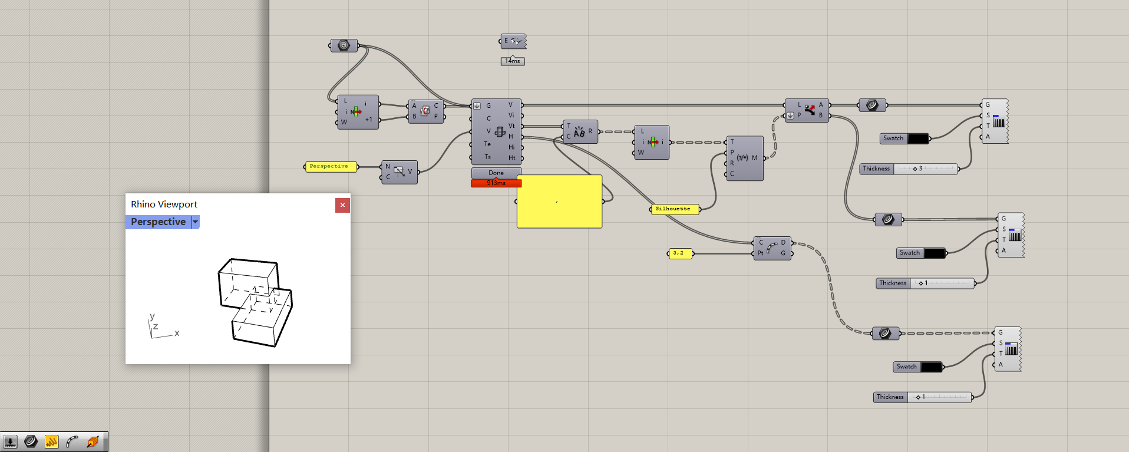Click the bake download arrow toolbar icon
The image size is (1129, 452).
(10, 441)
